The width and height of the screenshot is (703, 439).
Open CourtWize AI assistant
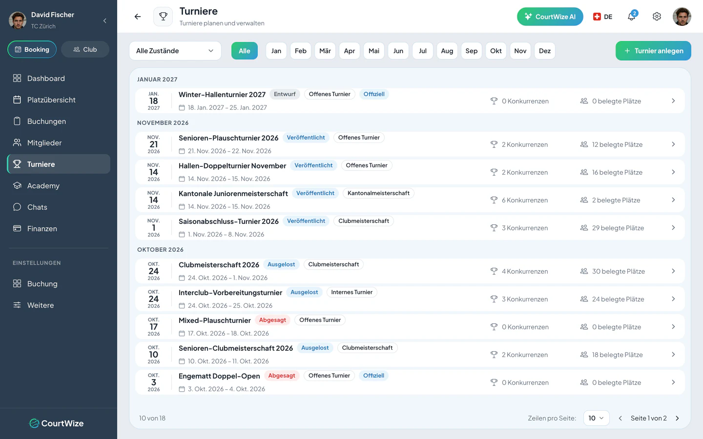coord(550,17)
